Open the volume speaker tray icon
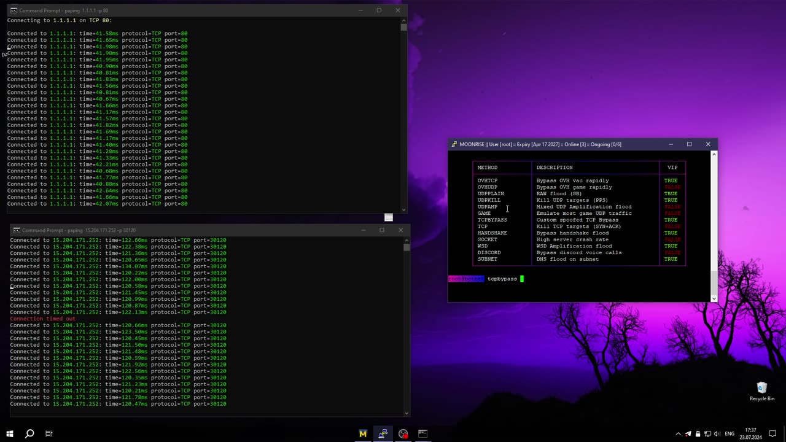Viewport: 786px width, 442px height. click(717, 434)
